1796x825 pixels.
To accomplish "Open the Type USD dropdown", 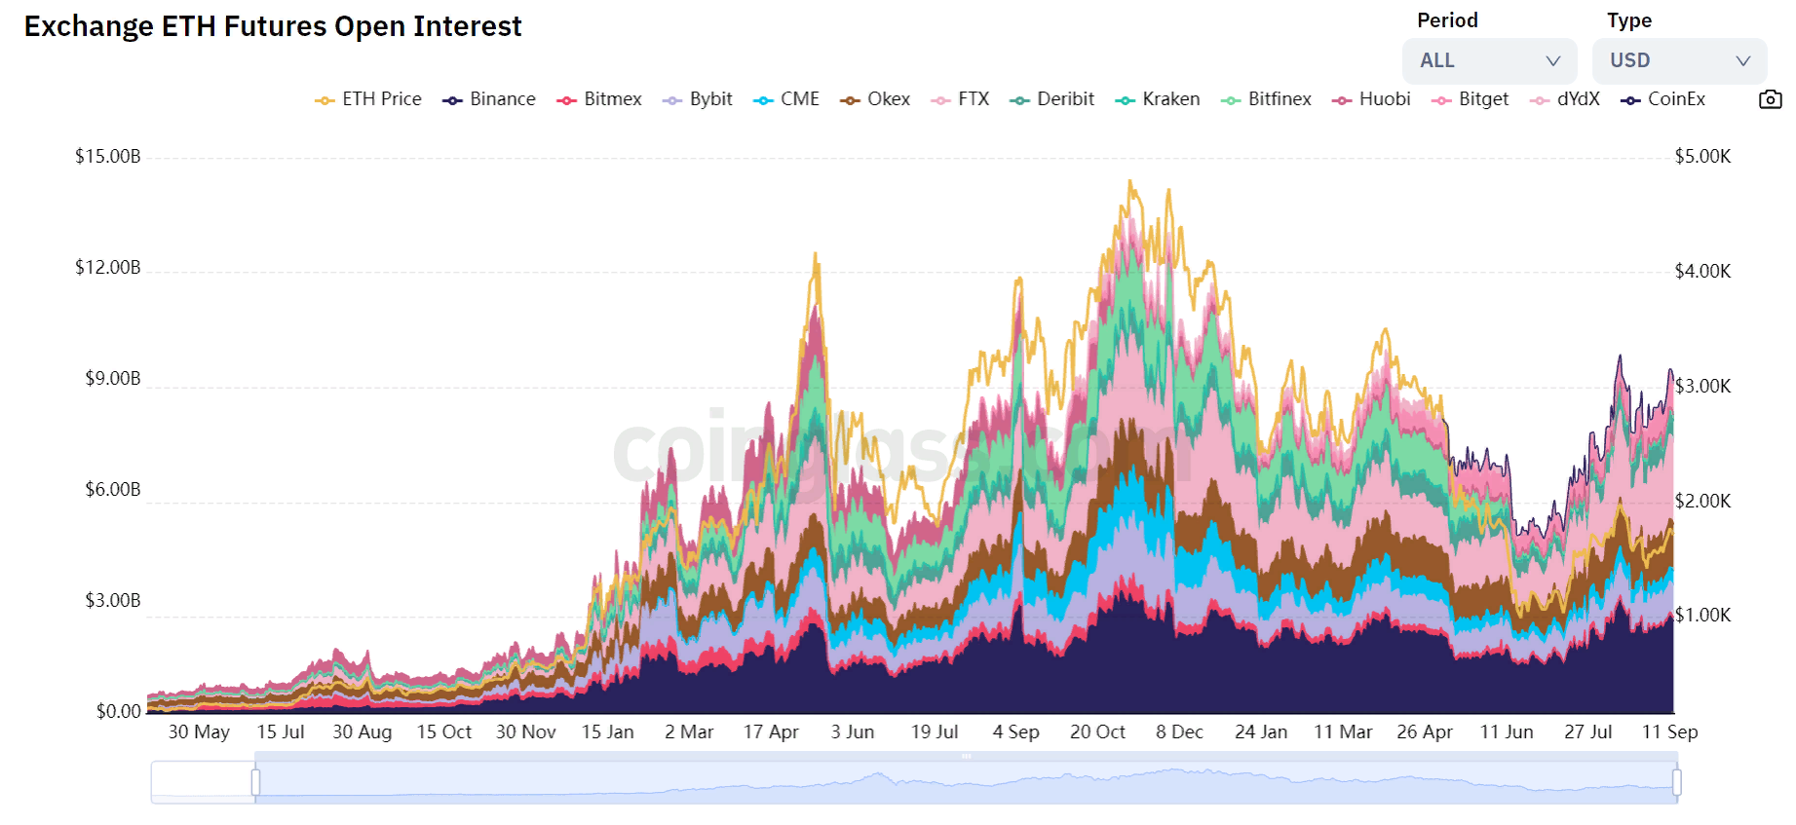I will click(x=1678, y=60).
